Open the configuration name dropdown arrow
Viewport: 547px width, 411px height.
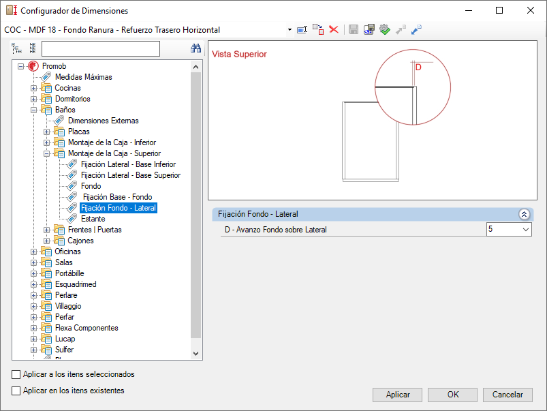(290, 30)
